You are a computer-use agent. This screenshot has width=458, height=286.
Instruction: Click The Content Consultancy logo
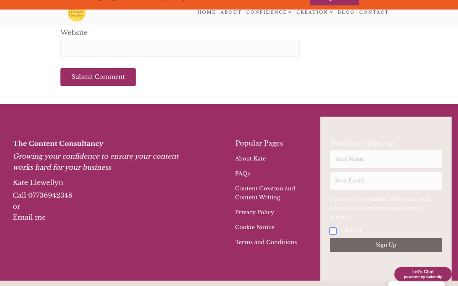point(76,13)
